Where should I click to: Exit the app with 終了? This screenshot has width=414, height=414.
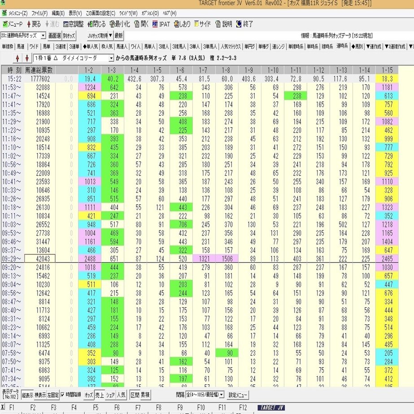coord(244,24)
